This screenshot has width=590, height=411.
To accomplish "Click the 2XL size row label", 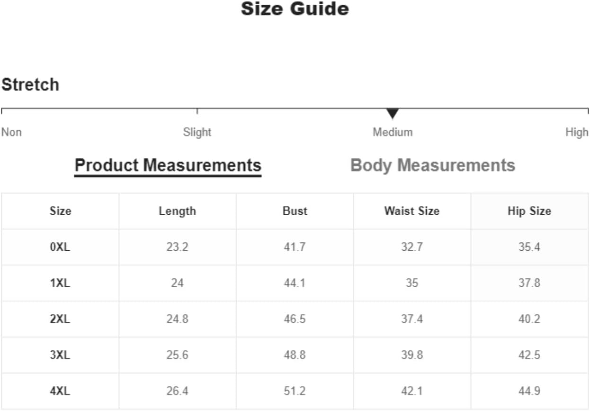I will click(x=60, y=319).
